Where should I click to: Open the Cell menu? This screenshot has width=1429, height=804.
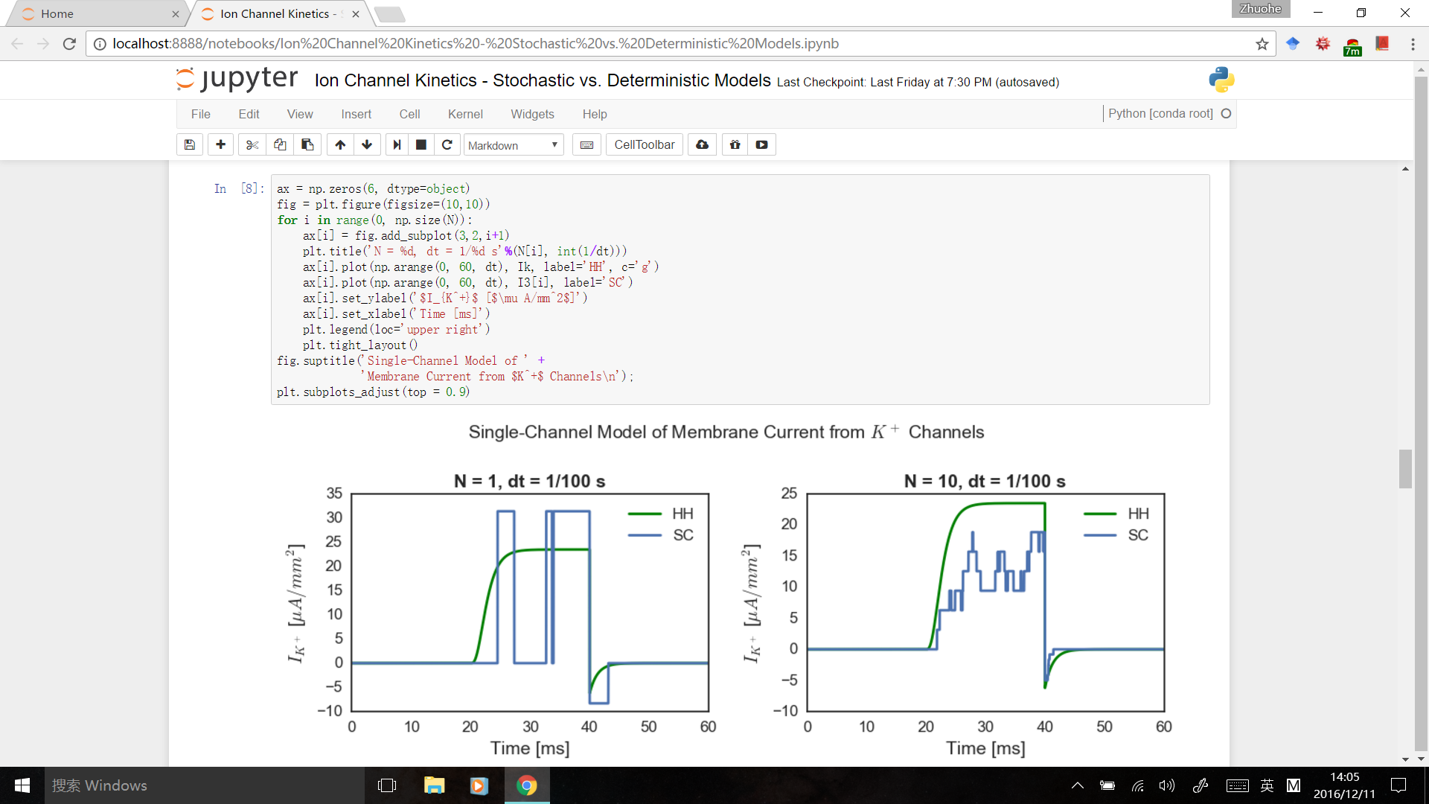tap(409, 114)
